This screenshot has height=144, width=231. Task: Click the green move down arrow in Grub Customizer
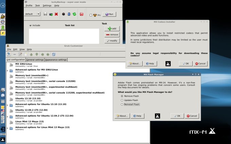click(x=37, y=55)
